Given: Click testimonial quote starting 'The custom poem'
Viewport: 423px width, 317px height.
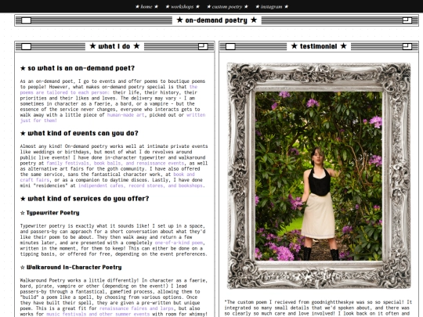Looking at the screenshot, I should (318, 308).
